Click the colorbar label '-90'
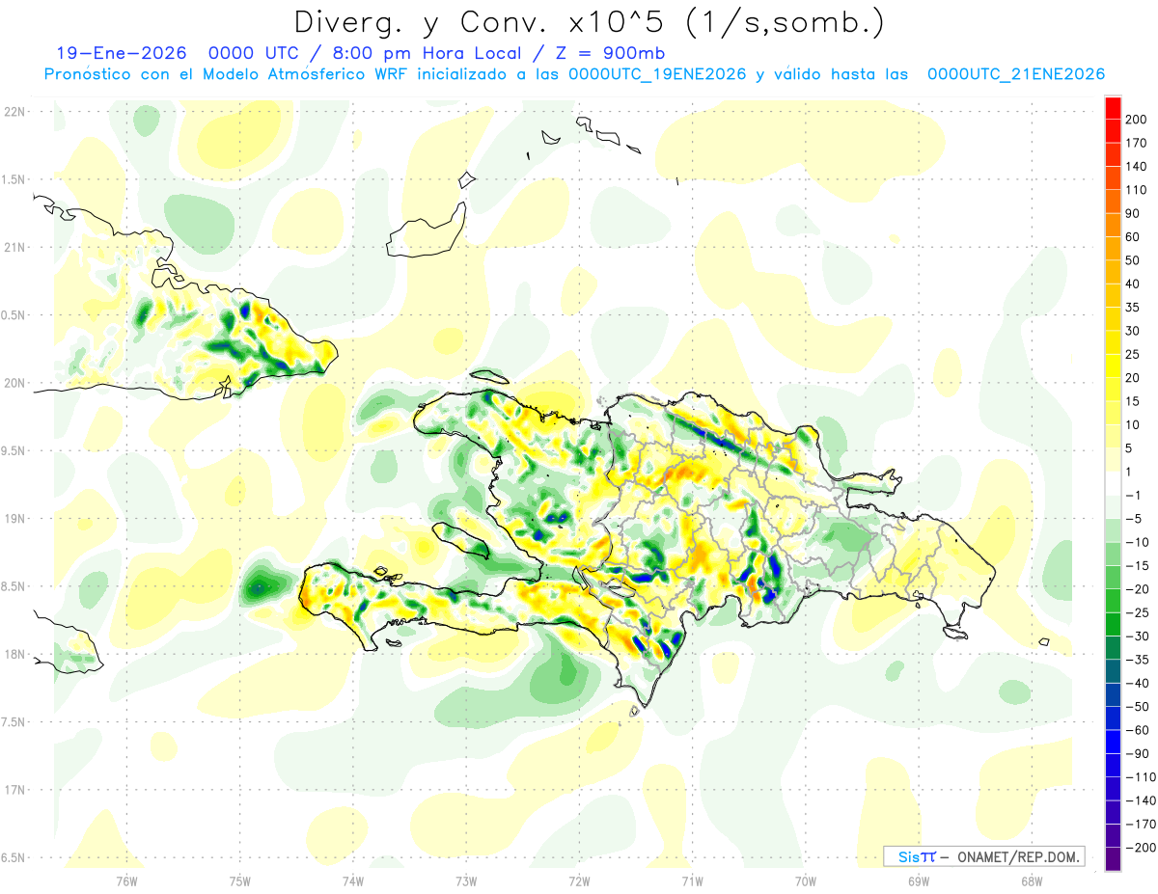Screen dimensions: 1158x894 coord(1140,754)
